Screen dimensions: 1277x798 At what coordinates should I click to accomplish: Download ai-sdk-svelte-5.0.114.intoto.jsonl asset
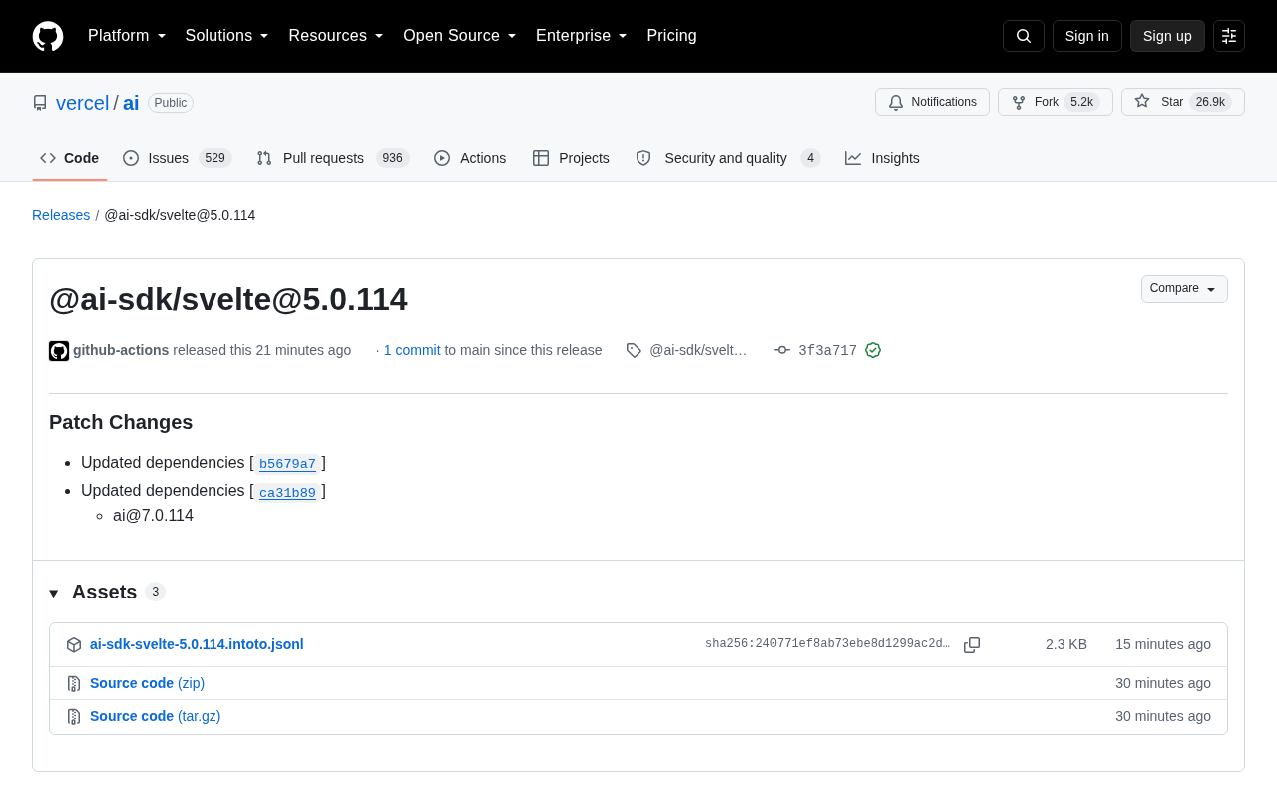point(197,644)
